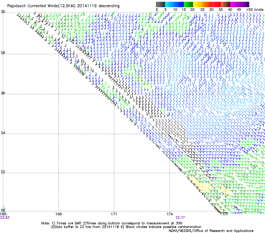Click legend tick label 10
265x233 pixels.
(x=175, y=10)
